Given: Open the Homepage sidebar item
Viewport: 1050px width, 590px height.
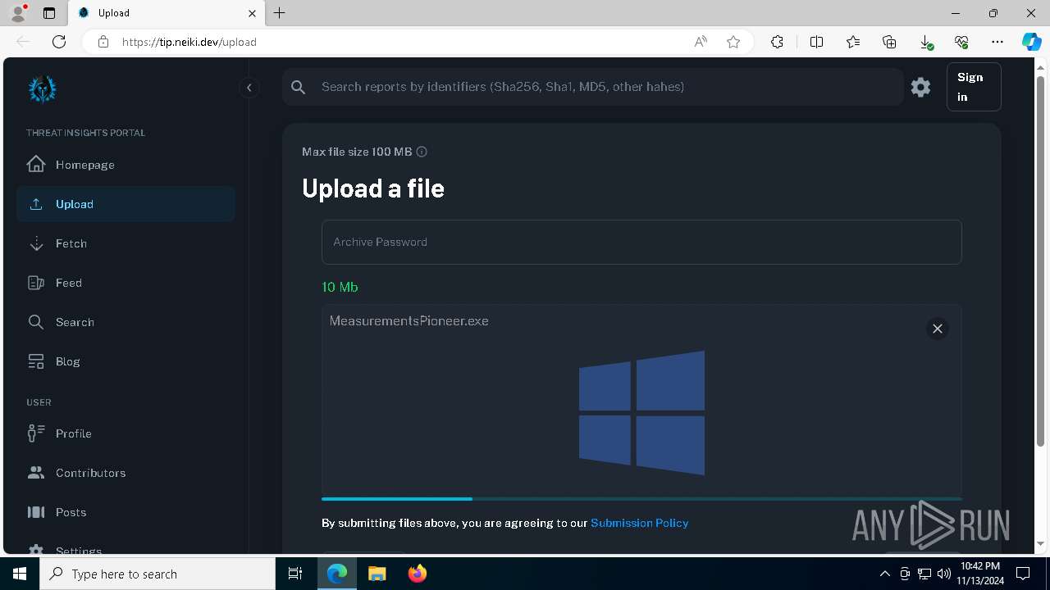Looking at the screenshot, I should point(126,165).
